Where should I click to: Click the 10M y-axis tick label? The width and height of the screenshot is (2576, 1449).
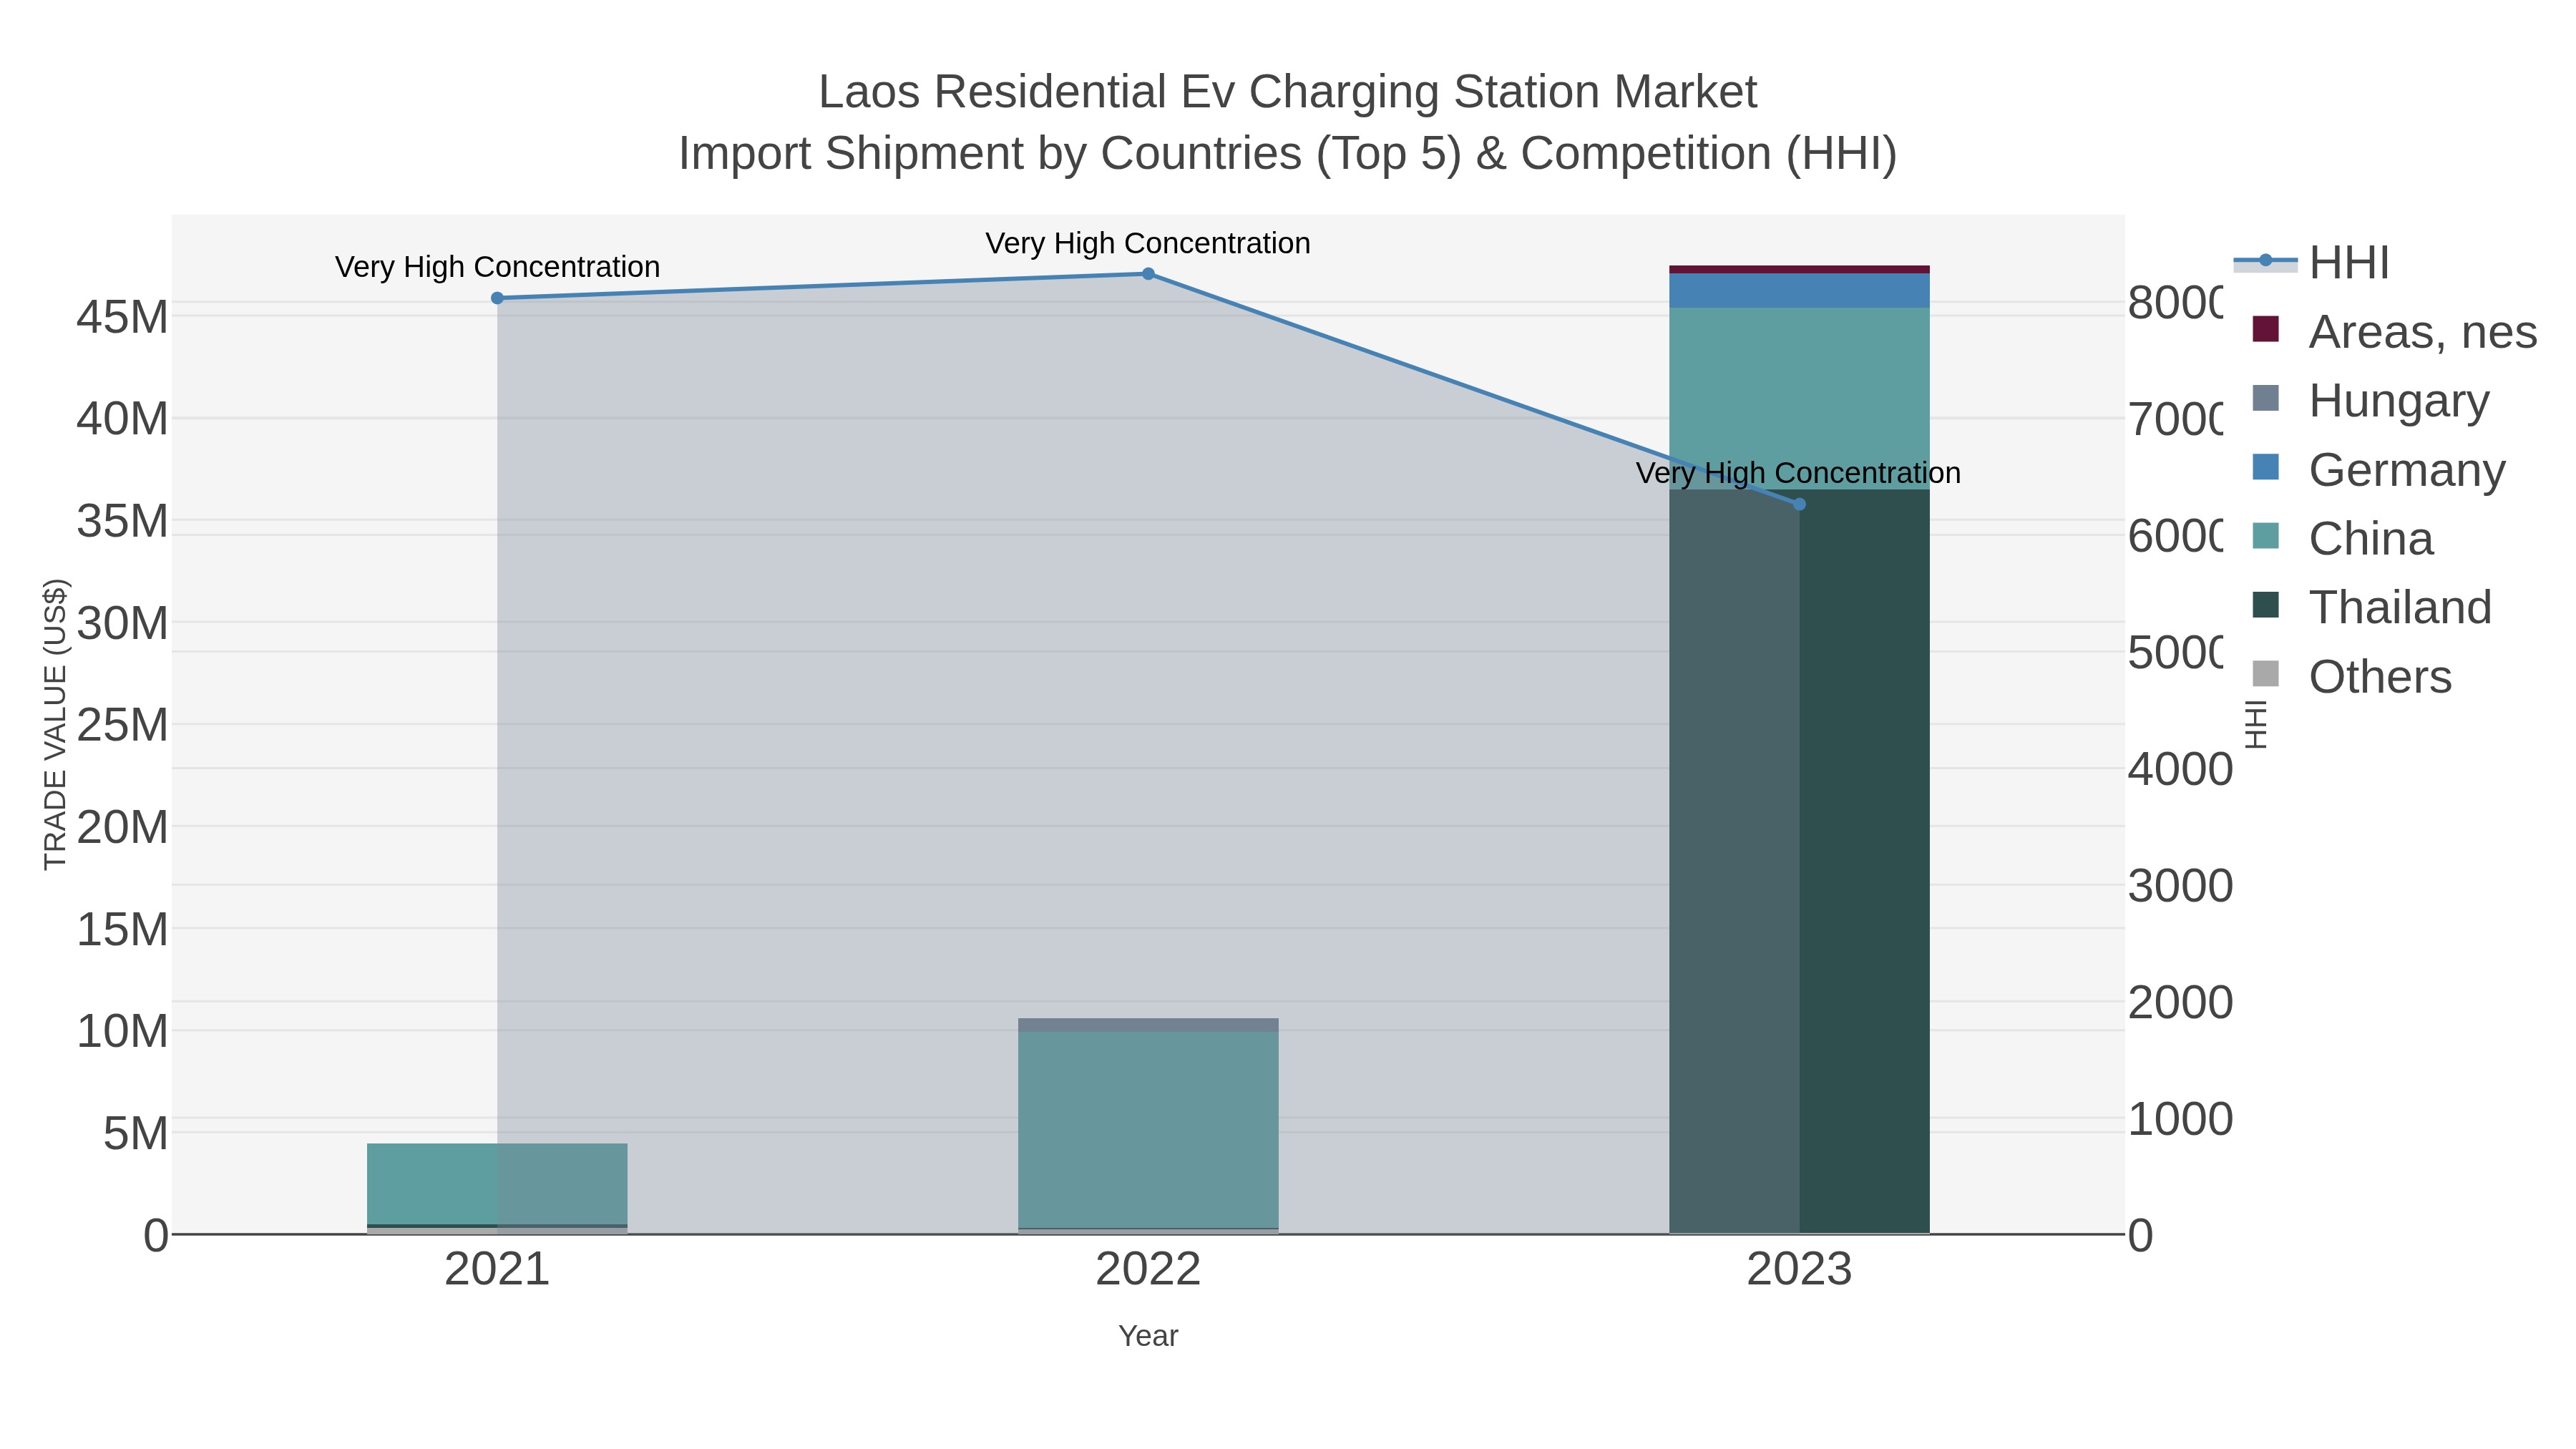coord(122,1031)
